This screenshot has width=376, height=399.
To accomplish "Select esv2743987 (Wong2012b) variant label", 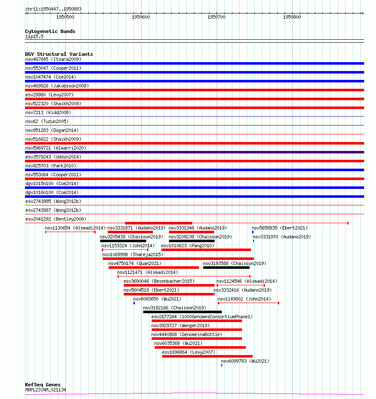I will point(53,210).
